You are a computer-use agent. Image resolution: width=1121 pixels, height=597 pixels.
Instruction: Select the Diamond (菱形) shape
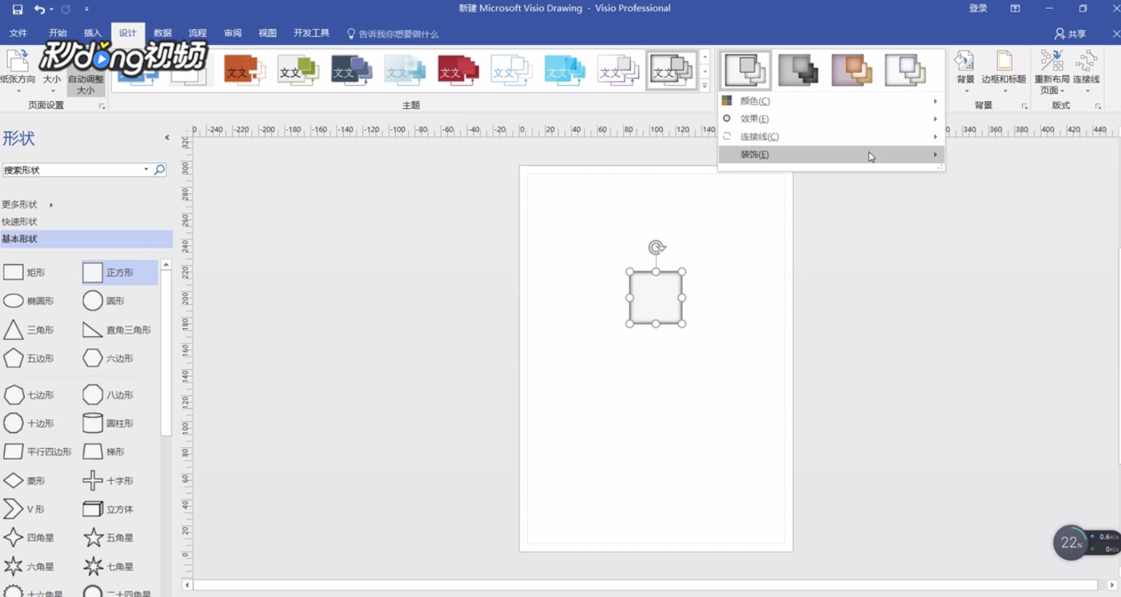25,481
